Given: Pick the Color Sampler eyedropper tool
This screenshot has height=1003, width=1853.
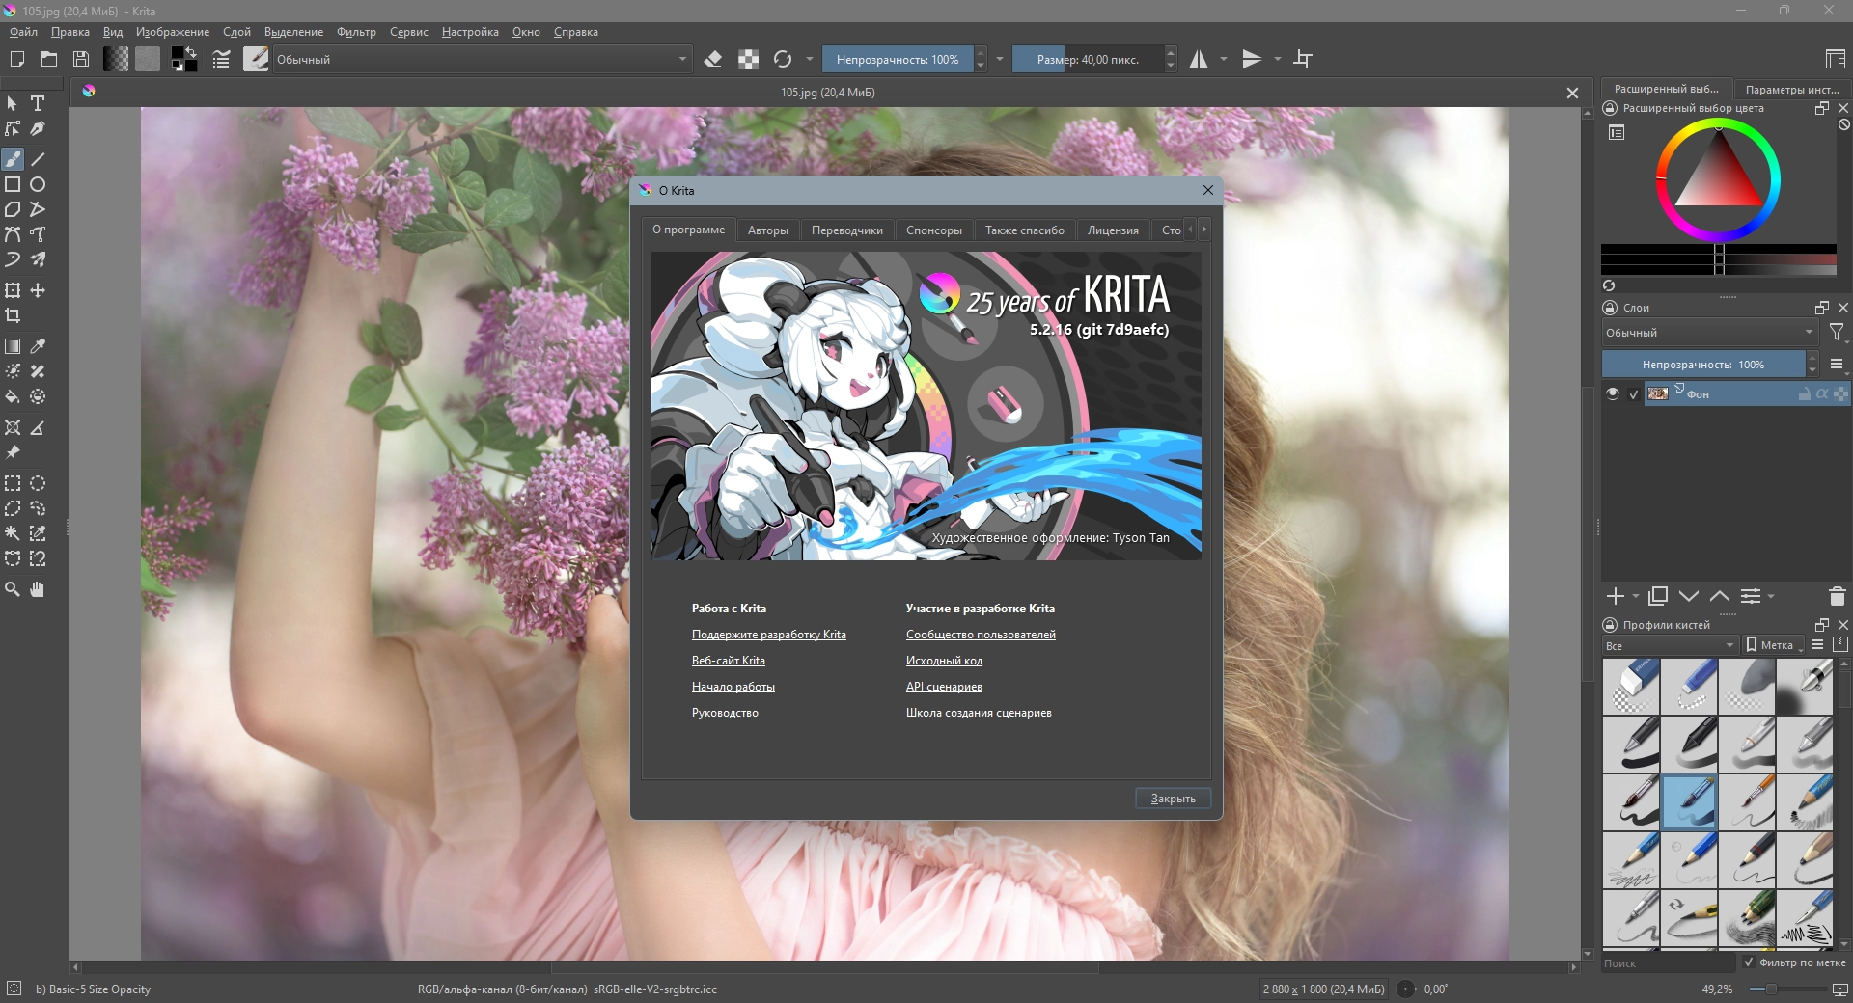Looking at the screenshot, I should click(38, 346).
